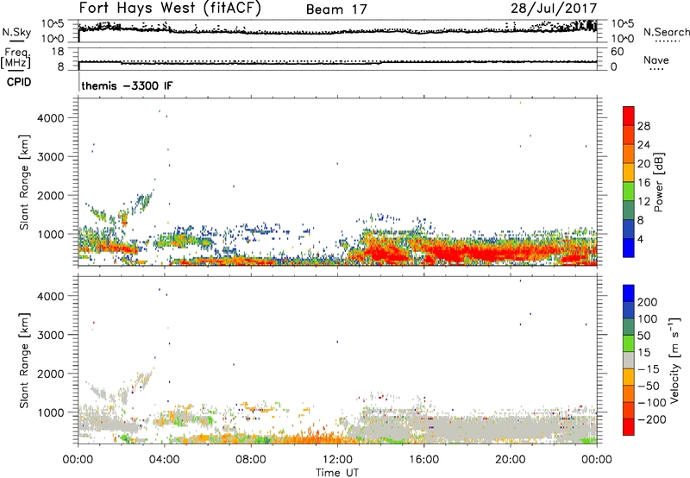The image size is (690, 478).
Task: Click the 'CPID' row label
Action: pyautogui.click(x=19, y=82)
